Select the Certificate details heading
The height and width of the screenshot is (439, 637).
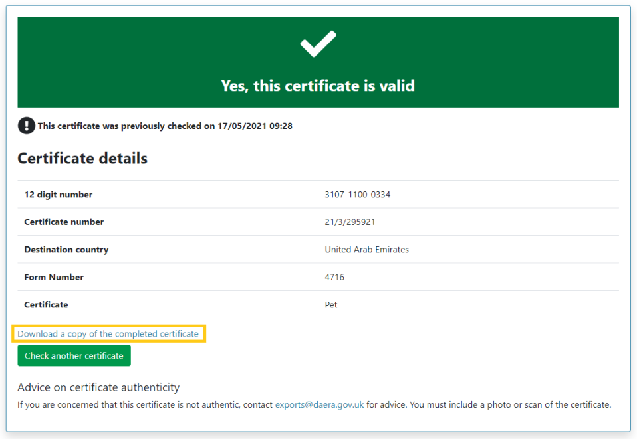tap(82, 159)
